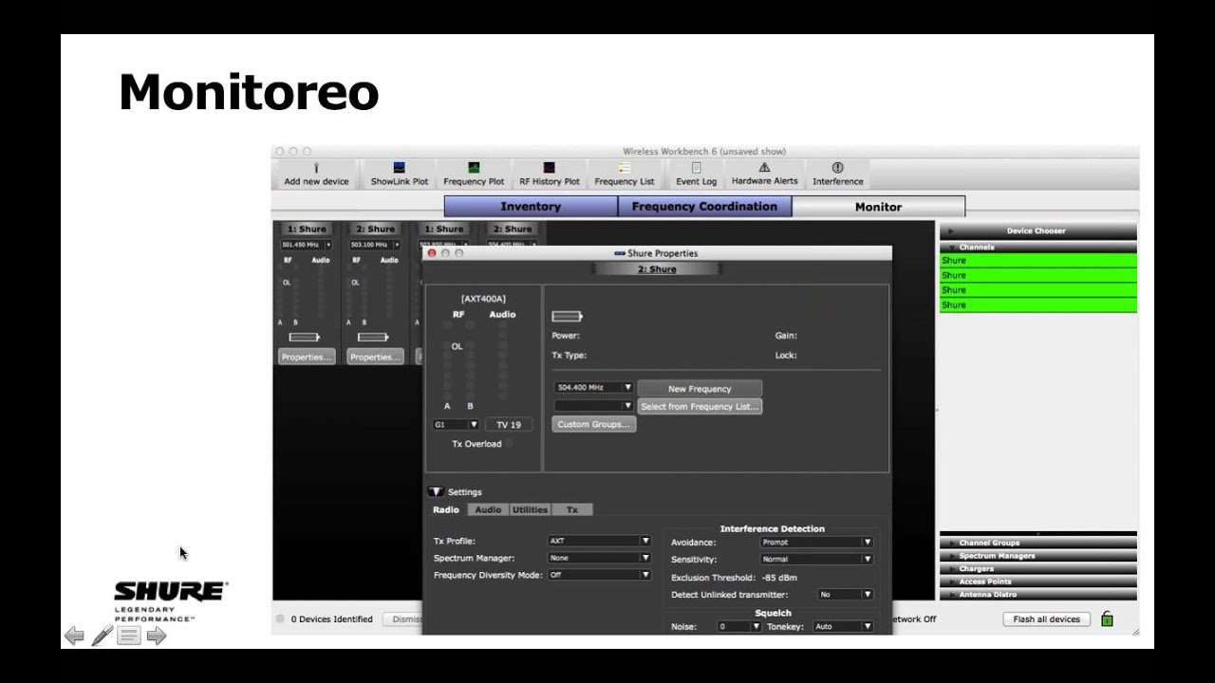The width and height of the screenshot is (1215, 683).
Task: Click previous slide arrow icon
Action: click(74, 636)
